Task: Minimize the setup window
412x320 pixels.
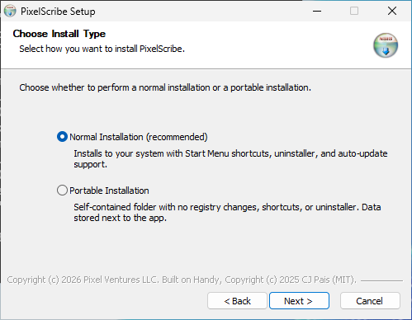Action: 317,12
